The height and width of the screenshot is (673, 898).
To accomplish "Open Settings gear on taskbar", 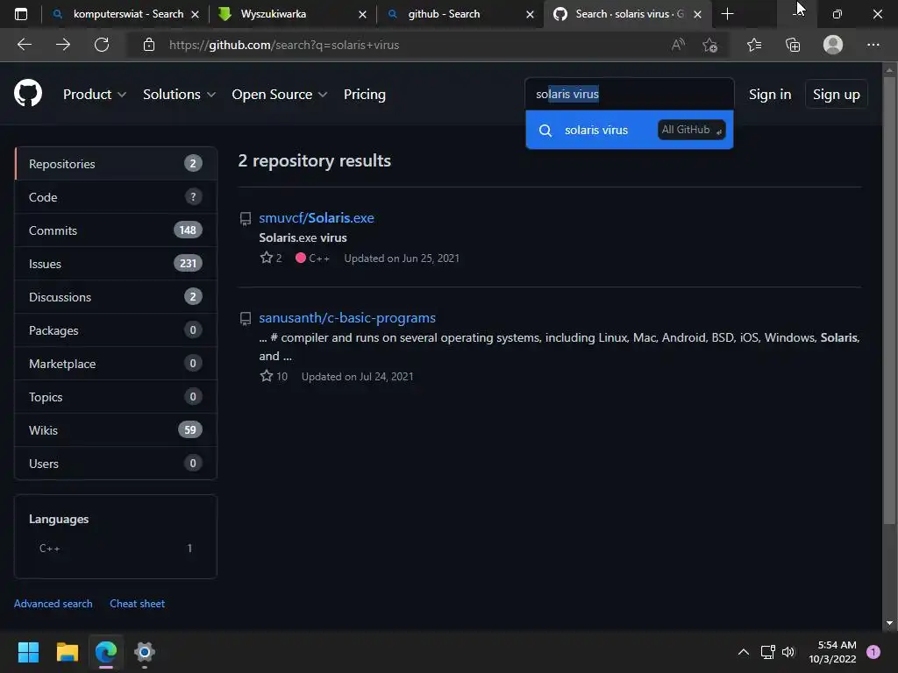I will pyautogui.click(x=145, y=652).
